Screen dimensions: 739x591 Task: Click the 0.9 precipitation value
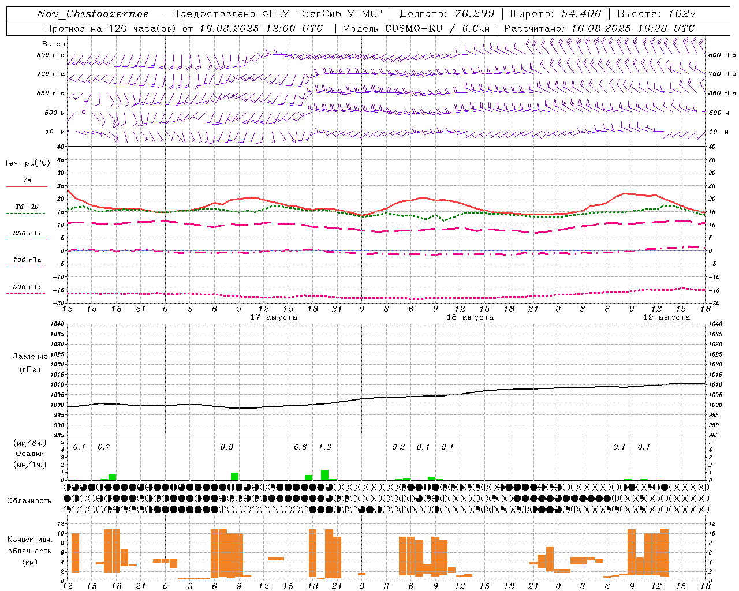point(227,447)
